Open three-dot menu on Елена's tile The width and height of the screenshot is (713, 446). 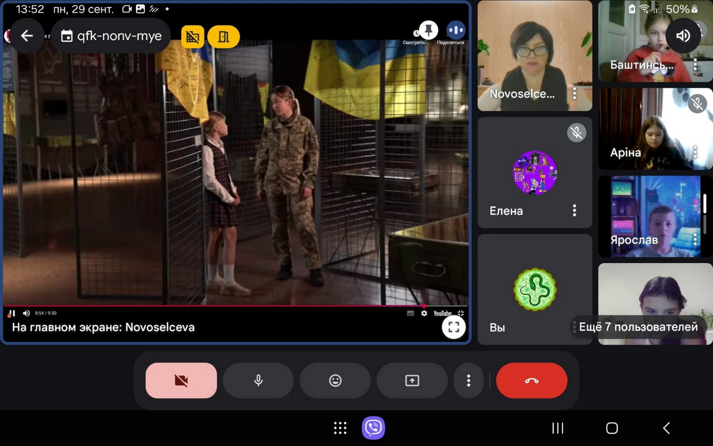(x=574, y=210)
